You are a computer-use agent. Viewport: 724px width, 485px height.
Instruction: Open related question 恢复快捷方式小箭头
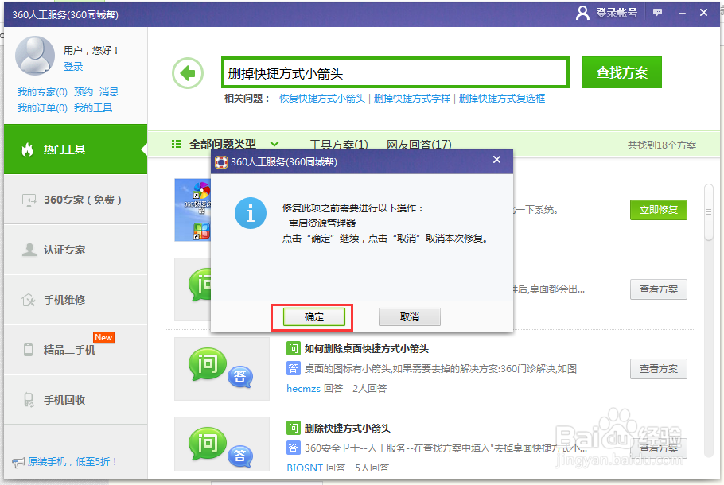tap(322, 99)
